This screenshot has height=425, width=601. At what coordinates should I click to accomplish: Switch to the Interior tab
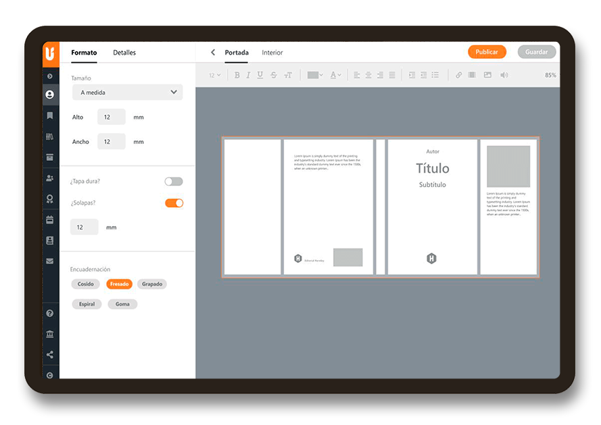[272, 53]
